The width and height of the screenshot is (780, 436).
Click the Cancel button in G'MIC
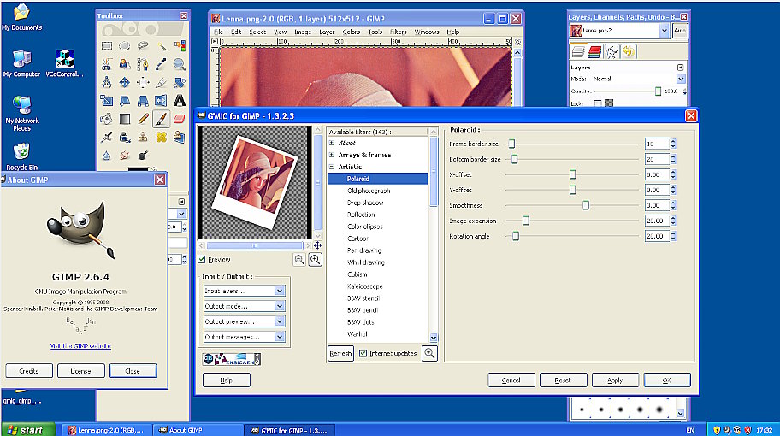click(511, 380)
